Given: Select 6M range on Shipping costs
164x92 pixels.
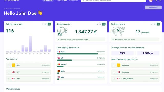Looking at the screenshot, I should point(100,24).
